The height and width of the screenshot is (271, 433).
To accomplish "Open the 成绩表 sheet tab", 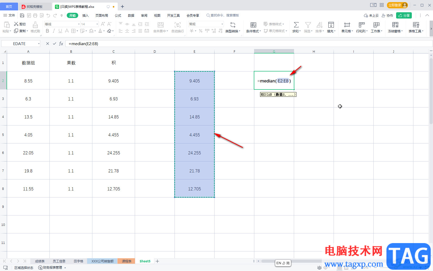I will (x=40, y=261).
